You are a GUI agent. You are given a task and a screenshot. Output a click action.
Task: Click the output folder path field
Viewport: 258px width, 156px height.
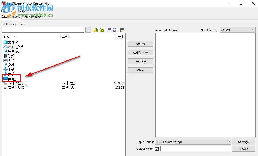[196, 149]
